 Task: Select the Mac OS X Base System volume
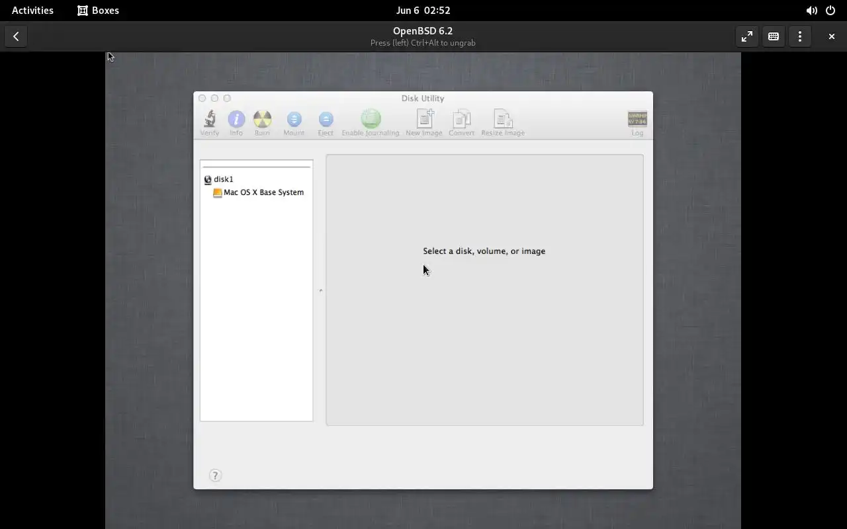tap(258, 192)
